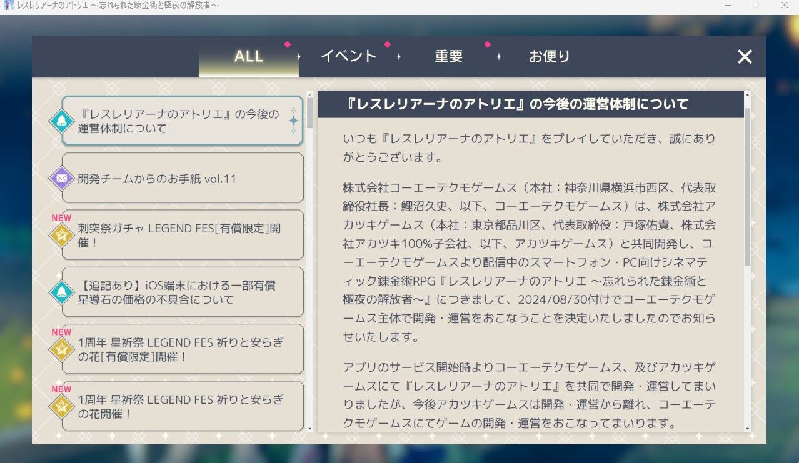Select the 今後の運営体制について notice
Image resolution: width=799 pixels, height=463 pixels.
click(183, 121)
